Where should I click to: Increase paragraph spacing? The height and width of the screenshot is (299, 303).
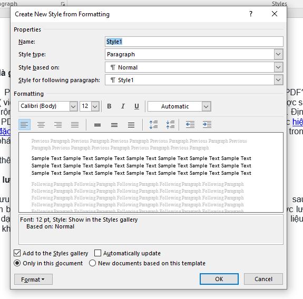click(154, 125)
